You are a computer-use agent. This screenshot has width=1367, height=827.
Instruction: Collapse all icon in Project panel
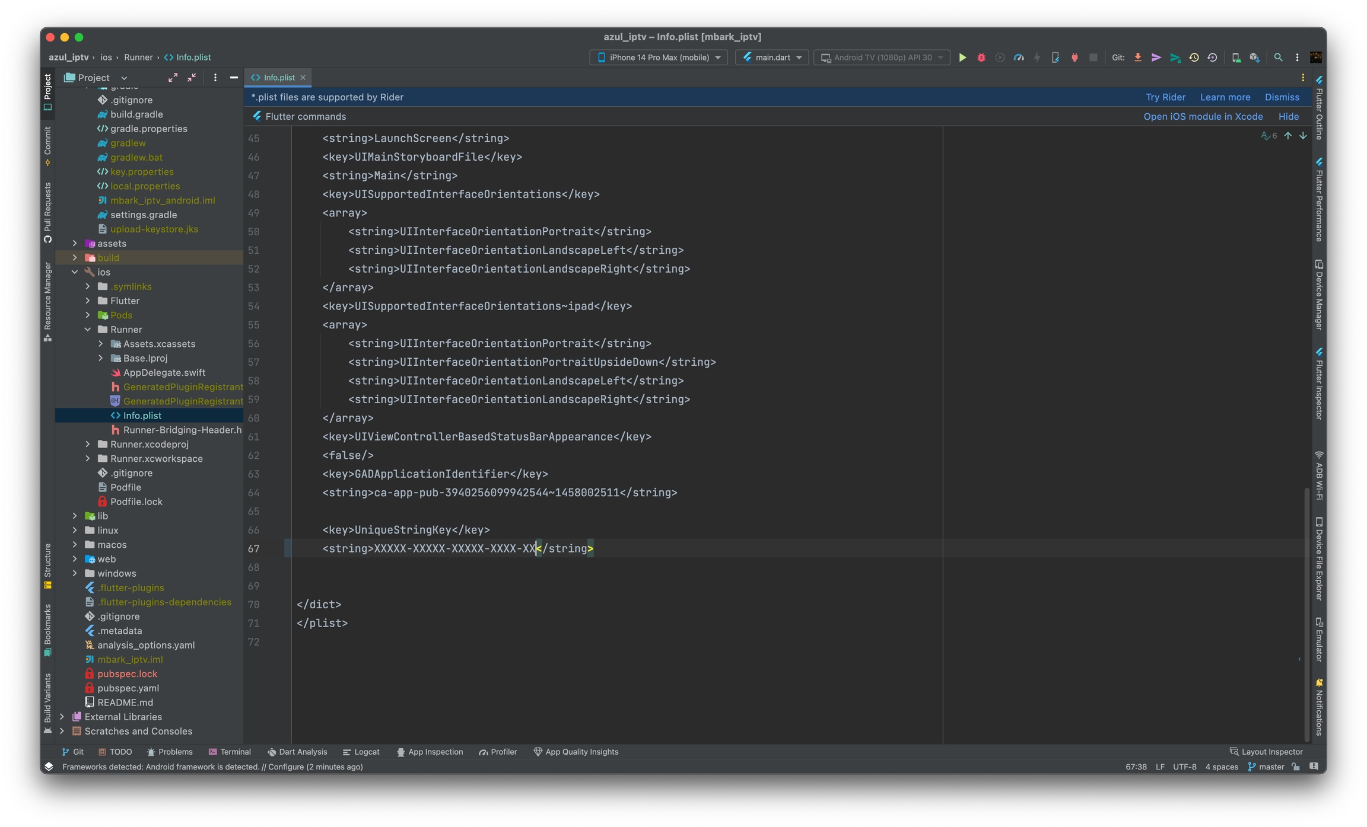pyautogui.click(x=192, y=78)
